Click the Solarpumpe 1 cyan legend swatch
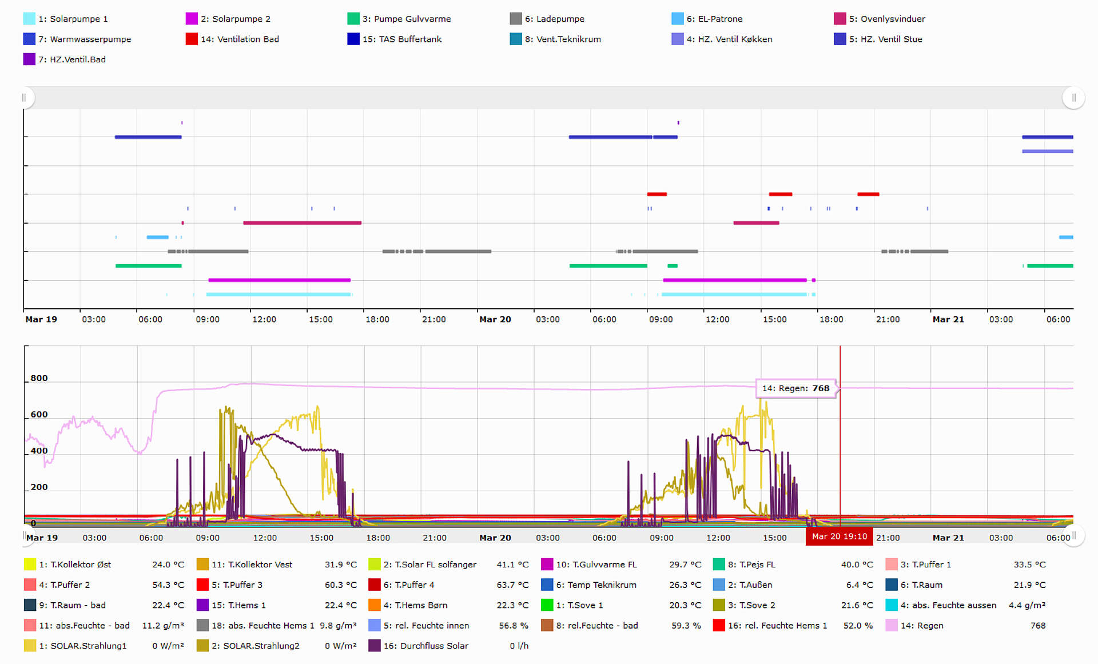1098x664 pixels. coord(29,19)
